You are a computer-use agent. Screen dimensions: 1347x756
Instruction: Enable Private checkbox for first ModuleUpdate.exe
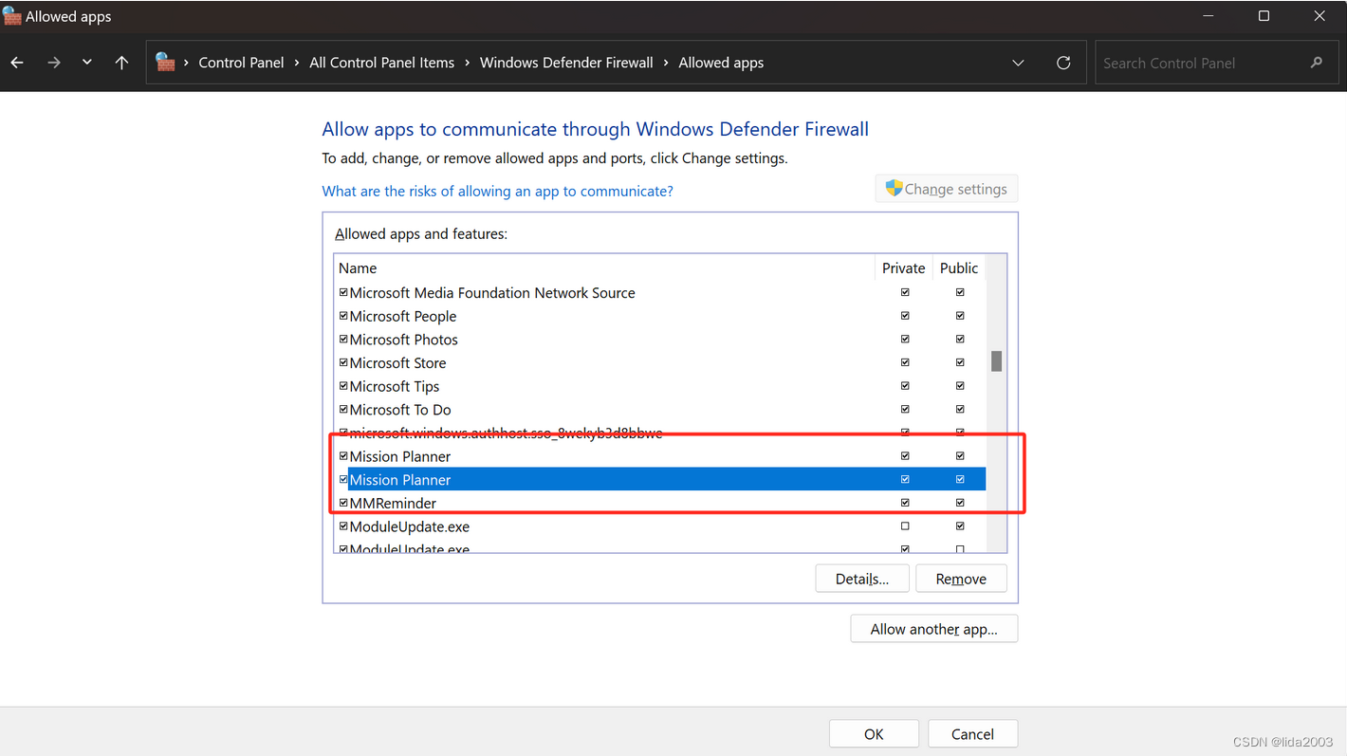click(905, 526)
